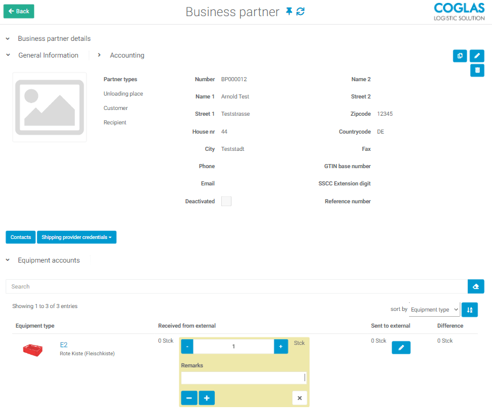Delete business partner with trash icon

(477, 70)
